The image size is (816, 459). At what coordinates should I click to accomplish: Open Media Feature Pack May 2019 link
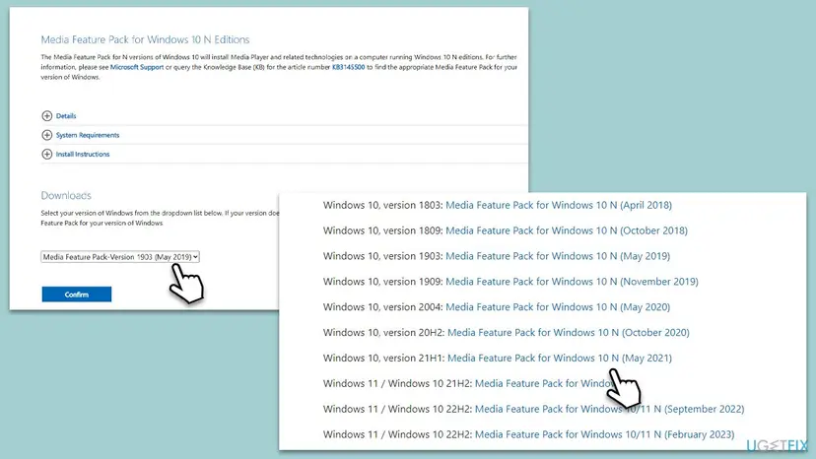(558, 256)
